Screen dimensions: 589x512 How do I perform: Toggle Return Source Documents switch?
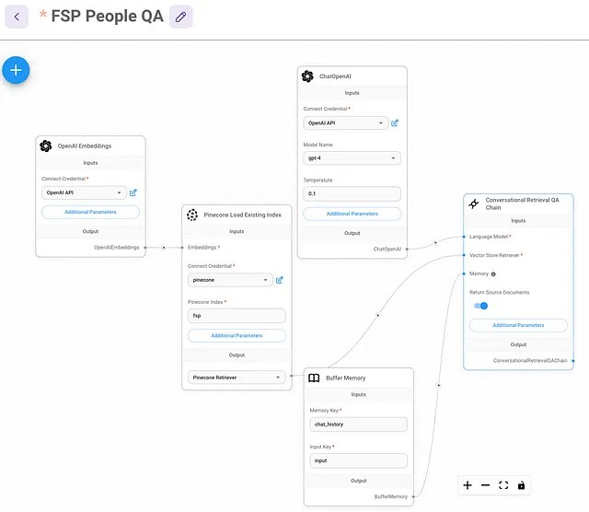pos(480,306)
